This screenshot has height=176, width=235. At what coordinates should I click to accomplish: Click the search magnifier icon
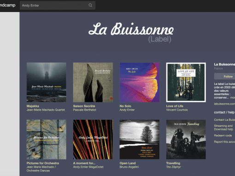pyautogui.click(x=90, y=5)
